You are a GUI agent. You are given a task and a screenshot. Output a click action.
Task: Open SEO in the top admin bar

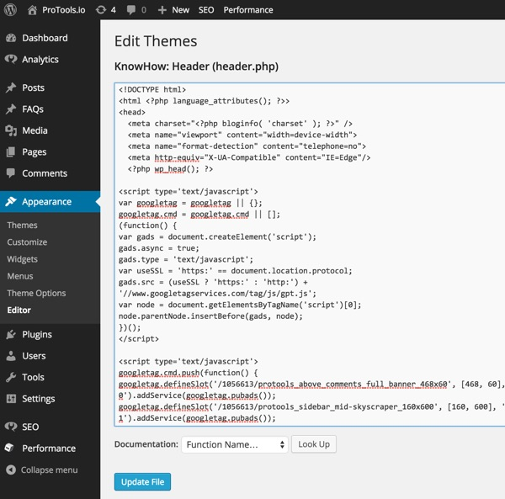pyautogui.click(x=206, y=10)
